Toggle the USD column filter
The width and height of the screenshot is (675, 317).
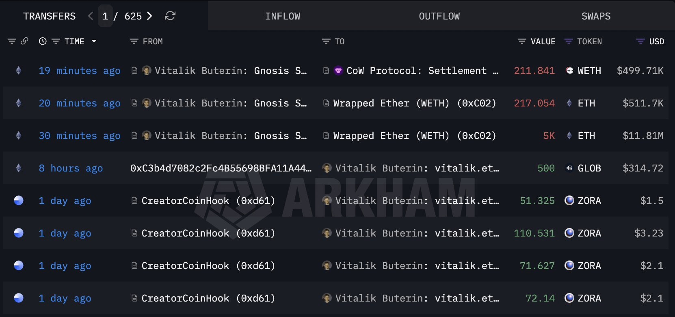[x=640, y=41]
